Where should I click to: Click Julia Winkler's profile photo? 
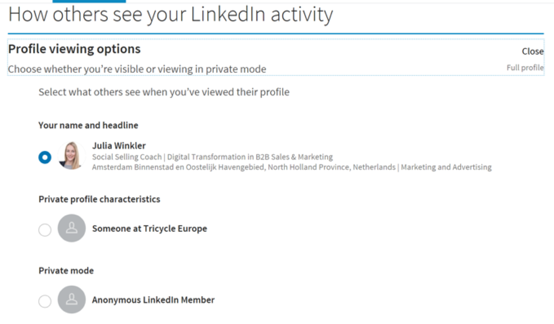pos(72,156)
